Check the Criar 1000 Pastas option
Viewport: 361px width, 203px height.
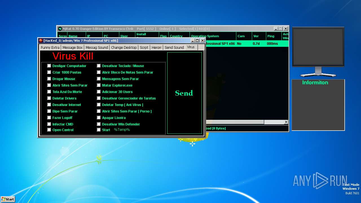coord(49,72)
